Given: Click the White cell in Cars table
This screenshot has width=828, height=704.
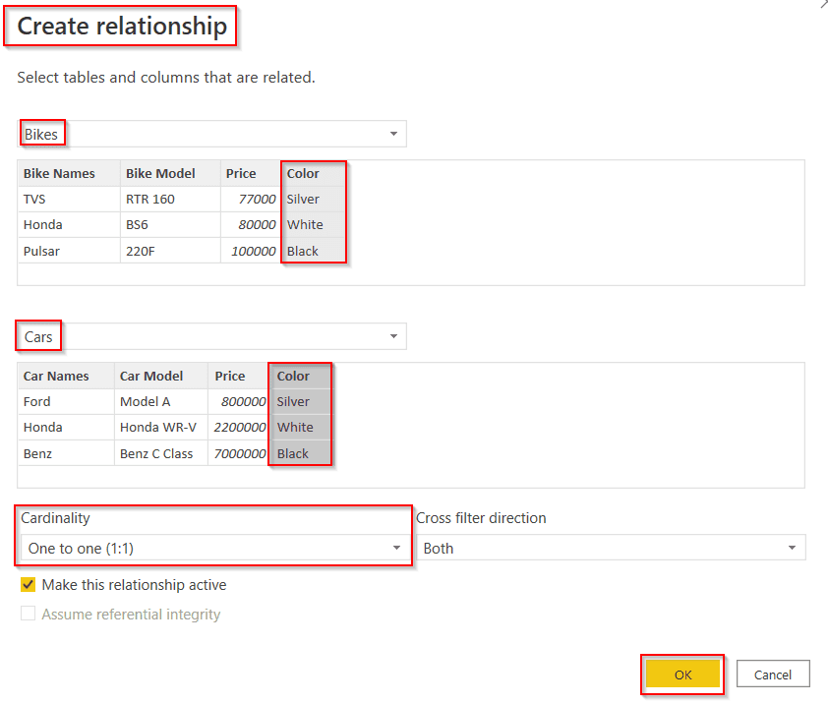Looking at the screenshot, I should tap(300, 427).
